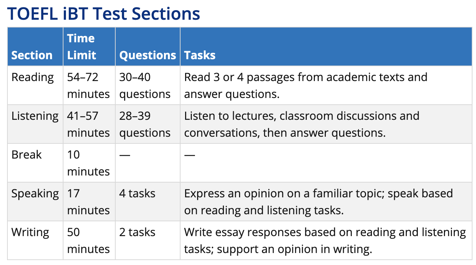Click the "Writing" section cell
Viewport: 476px width, 265px height.
(x=30, y=232)
